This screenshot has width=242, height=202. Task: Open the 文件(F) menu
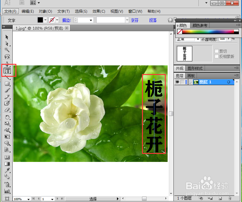(x=10, y=11)
